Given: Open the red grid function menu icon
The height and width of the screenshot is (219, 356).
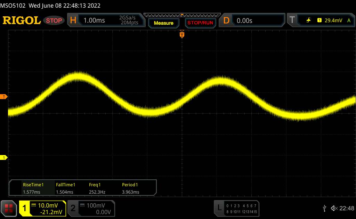Looking at the screenshot, I should click(9, 208).
